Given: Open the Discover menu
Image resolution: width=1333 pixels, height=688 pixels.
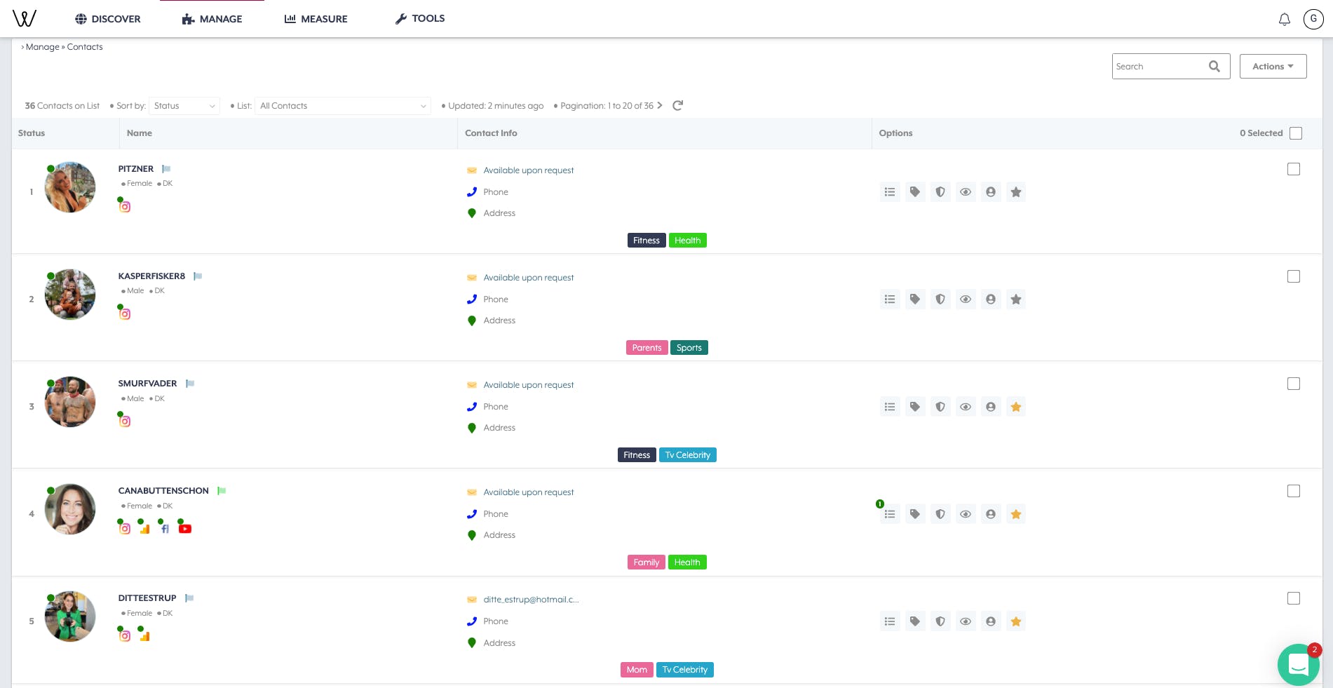Looking at the screenshot, I should [x=108, y=19].
